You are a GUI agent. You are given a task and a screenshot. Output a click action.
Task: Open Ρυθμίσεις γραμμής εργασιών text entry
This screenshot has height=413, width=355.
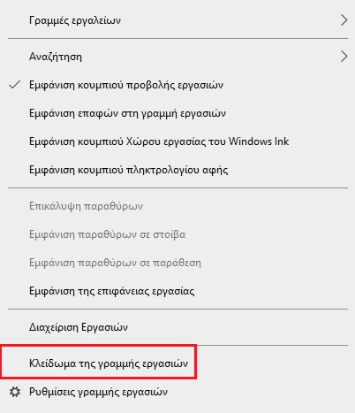[x=98, y=392]
